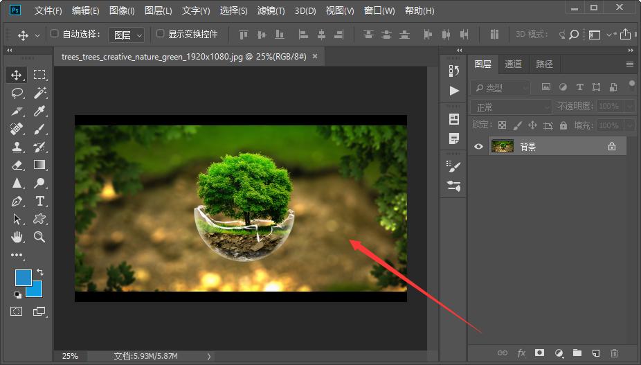Activate the Hand tool

(x=17, y=237)
